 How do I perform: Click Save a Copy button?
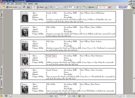pyautogui.click(x=12, y=7)
